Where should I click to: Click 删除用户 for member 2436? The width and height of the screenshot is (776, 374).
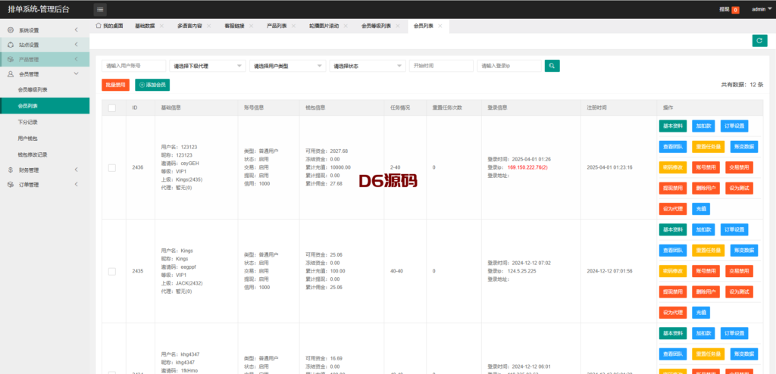click(706, 188)
